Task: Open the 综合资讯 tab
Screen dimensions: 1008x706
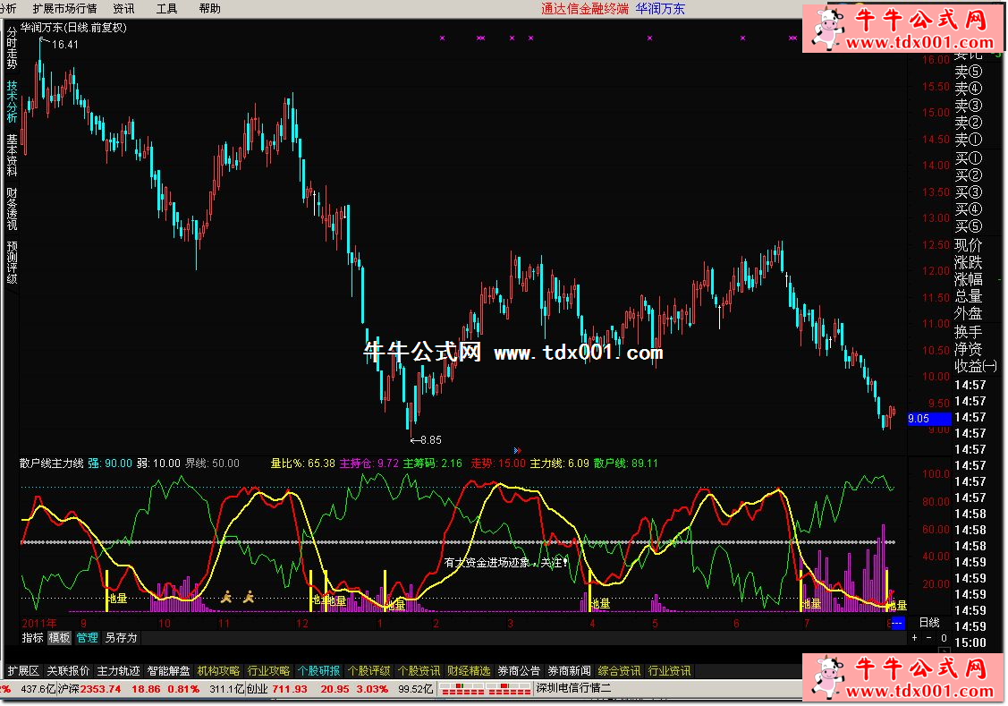Action: point(620,670)
